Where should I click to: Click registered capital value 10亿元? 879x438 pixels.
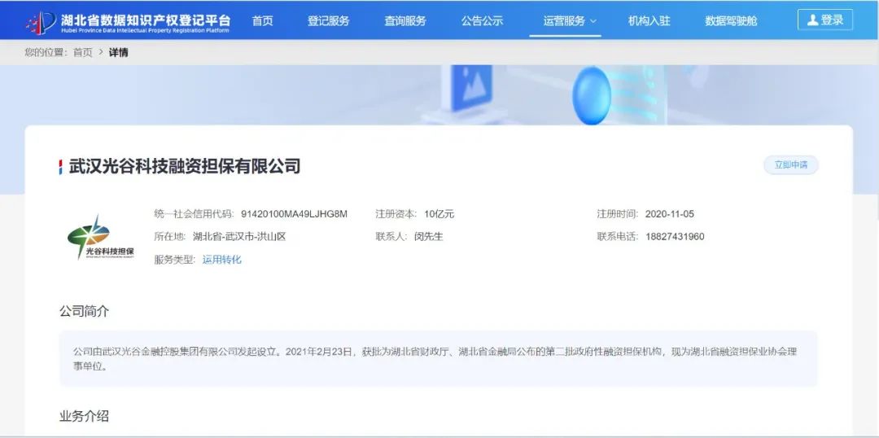[x=439, y=213]
